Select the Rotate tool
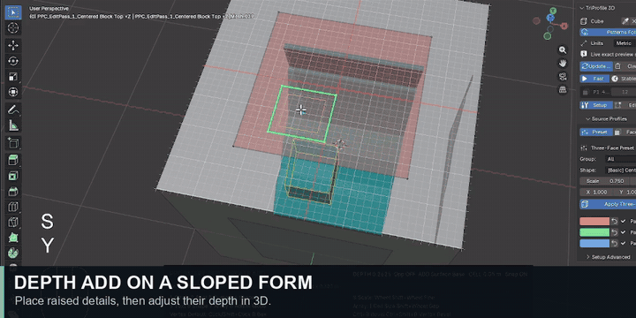This screenshot has width=636, height=318. click(13, 61)
